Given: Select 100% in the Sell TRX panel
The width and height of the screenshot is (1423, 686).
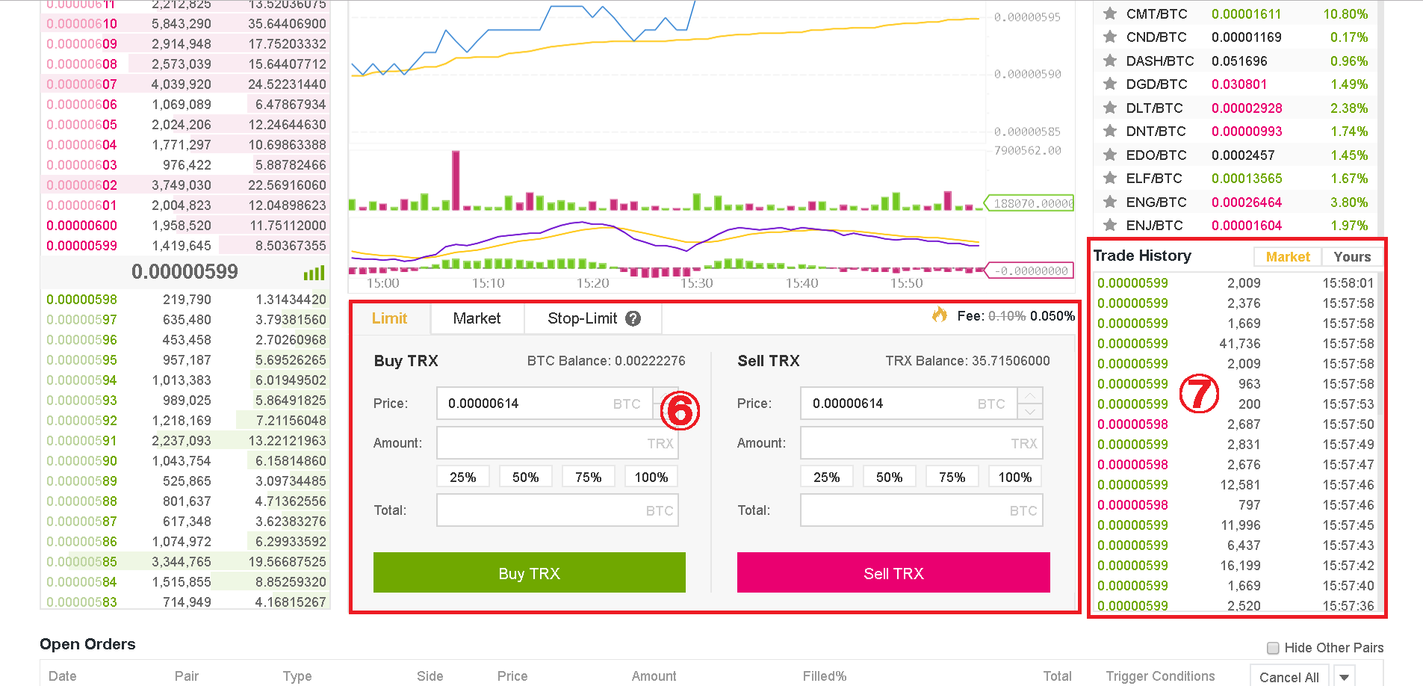Looking at the screenshot, I should click(x=1015, y=477).
